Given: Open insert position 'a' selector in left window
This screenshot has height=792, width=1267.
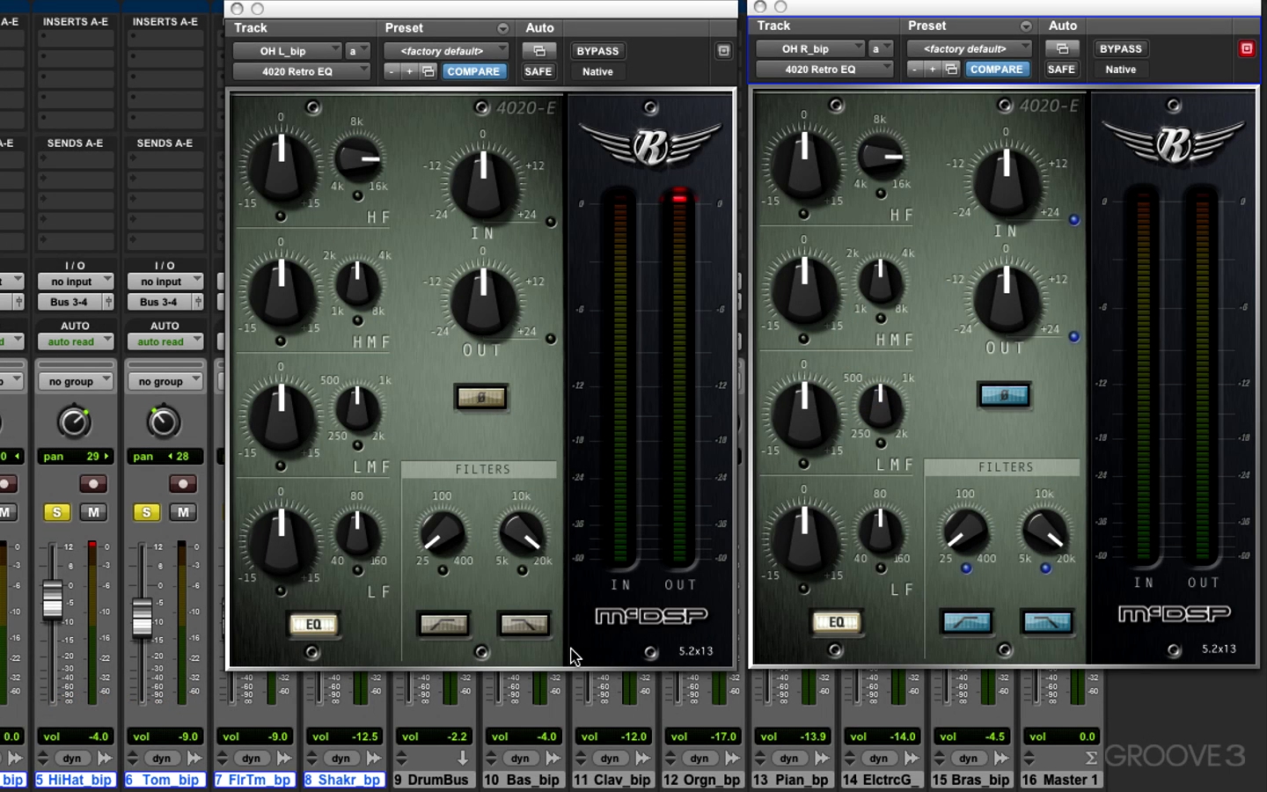Looking at the screenshot, I should coord(357,51).
